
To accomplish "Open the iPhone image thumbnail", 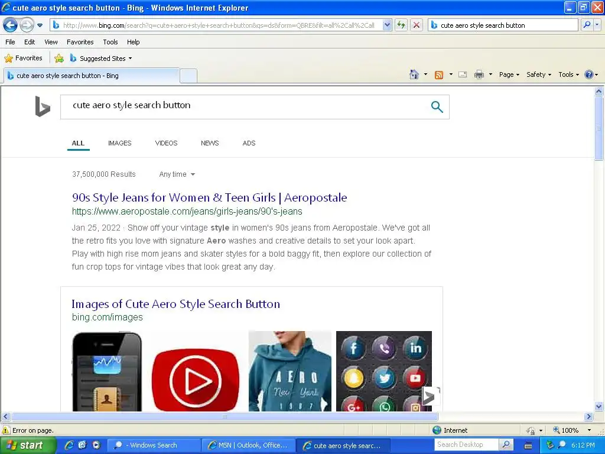I will tap(107, 371).
